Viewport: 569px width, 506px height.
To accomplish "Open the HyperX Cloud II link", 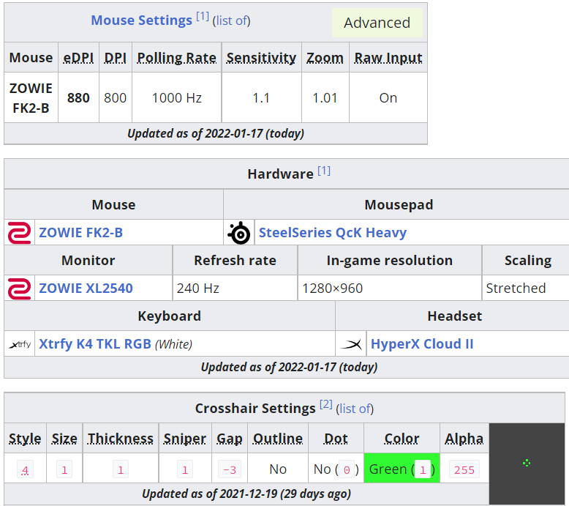I will click(x=422, y=344).
